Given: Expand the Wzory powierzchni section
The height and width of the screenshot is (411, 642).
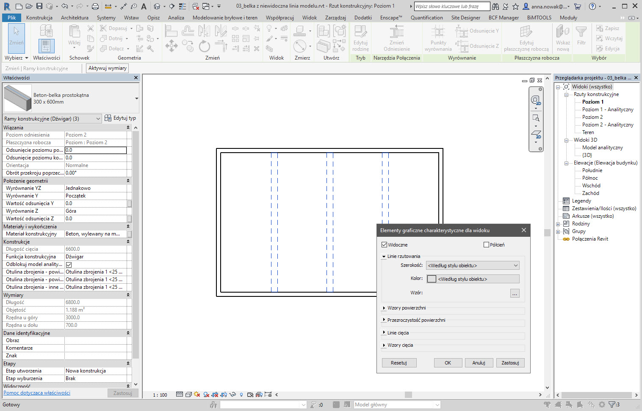Looking at the screenshot, I should (x=384, y=308).
